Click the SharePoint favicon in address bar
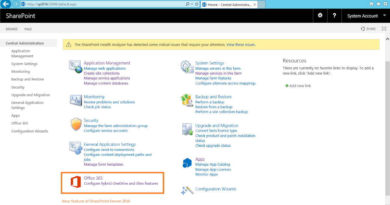Image resolution: width=390 pixels, height=205 pixels. 23,4
